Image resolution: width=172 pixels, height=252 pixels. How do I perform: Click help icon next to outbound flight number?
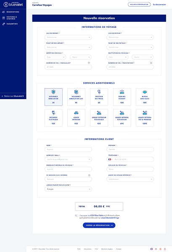[x=89, y=63]
